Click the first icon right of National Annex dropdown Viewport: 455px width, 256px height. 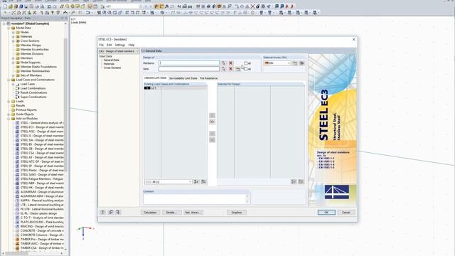point(295,63)
